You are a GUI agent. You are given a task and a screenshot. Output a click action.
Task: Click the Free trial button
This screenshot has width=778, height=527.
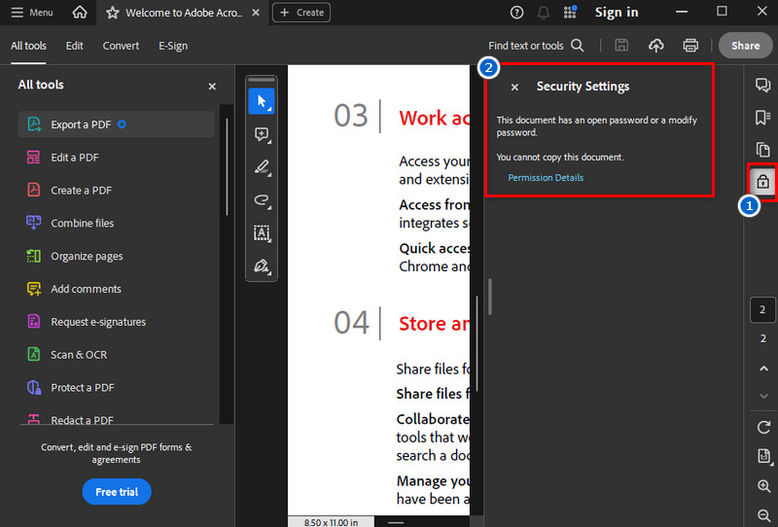point(117,492)
